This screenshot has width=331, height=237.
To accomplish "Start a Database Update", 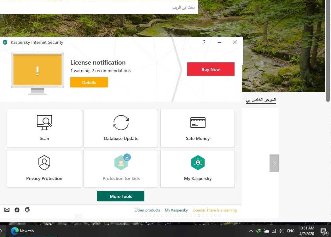I will 121,128.
